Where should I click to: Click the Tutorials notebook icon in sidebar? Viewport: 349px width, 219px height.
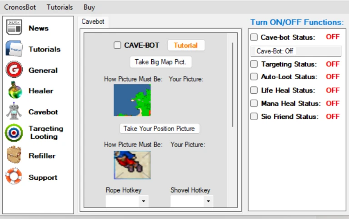point(14,48)
